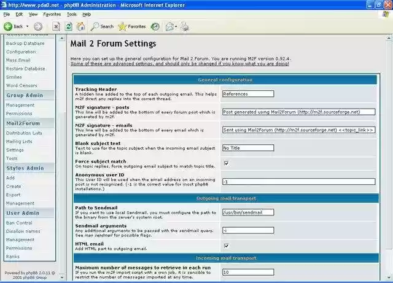Image resolution: width=393 pixels, height=283 pixels.
Task: Click the Powered by phpBB link
Action: [29, 275]
